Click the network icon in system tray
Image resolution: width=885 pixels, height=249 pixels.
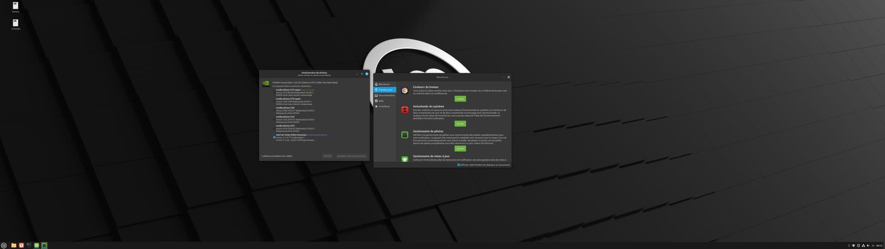[x=863, y=245]
